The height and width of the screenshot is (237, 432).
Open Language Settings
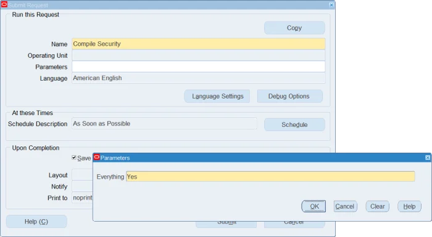[217, 96]
